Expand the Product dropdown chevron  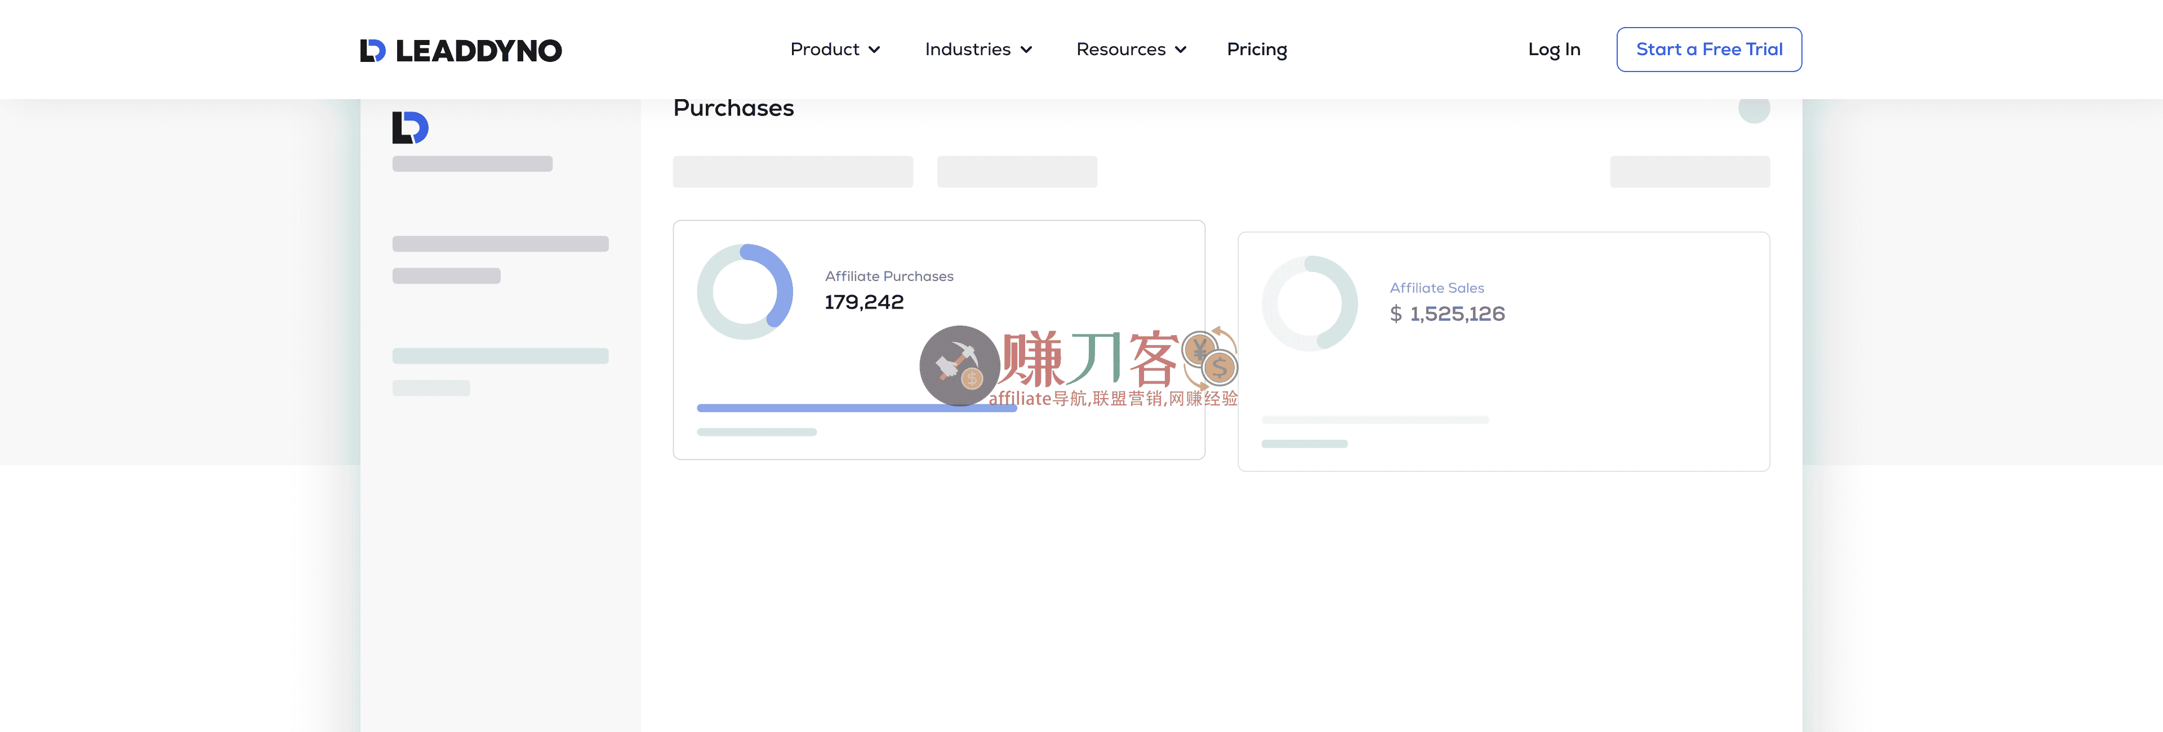[874, 50]
